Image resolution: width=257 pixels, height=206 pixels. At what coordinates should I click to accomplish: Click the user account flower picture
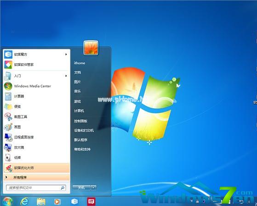91,48
